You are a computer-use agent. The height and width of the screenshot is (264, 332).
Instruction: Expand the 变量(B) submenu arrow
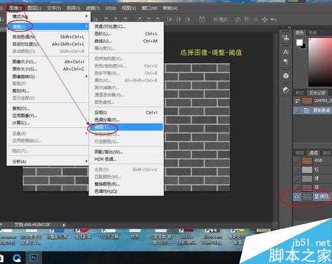tap(86, 133)
